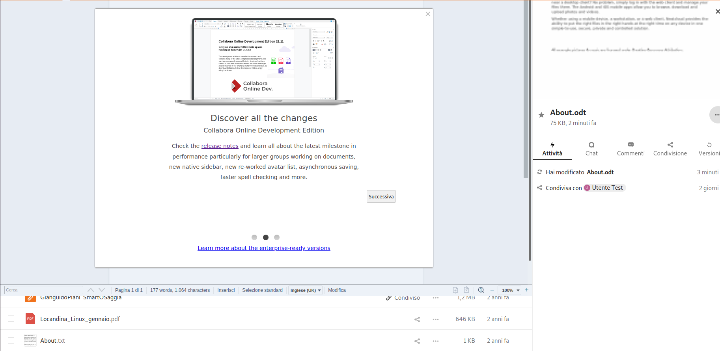The image size is (720, 351).
Task: Switch to the Condivisione tab
Action: (x=670, y=149)
